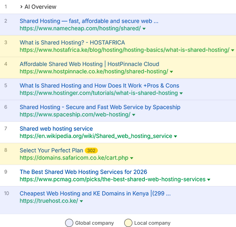
Task: Click the hostafrica.ke what-is-shared-hosting URL
Action: 125,50
